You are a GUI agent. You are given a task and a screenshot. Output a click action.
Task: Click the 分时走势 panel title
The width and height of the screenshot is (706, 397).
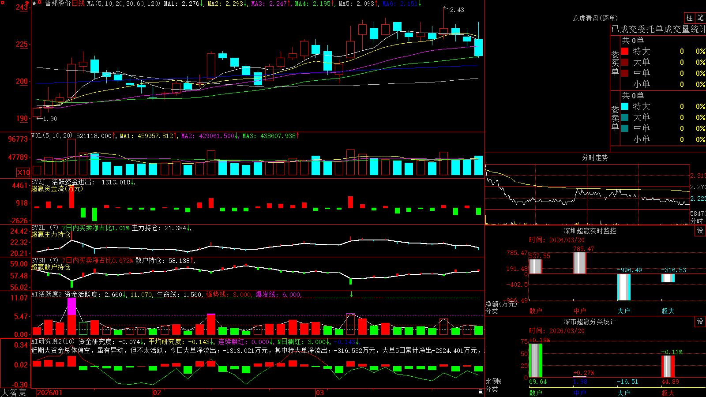595,157
